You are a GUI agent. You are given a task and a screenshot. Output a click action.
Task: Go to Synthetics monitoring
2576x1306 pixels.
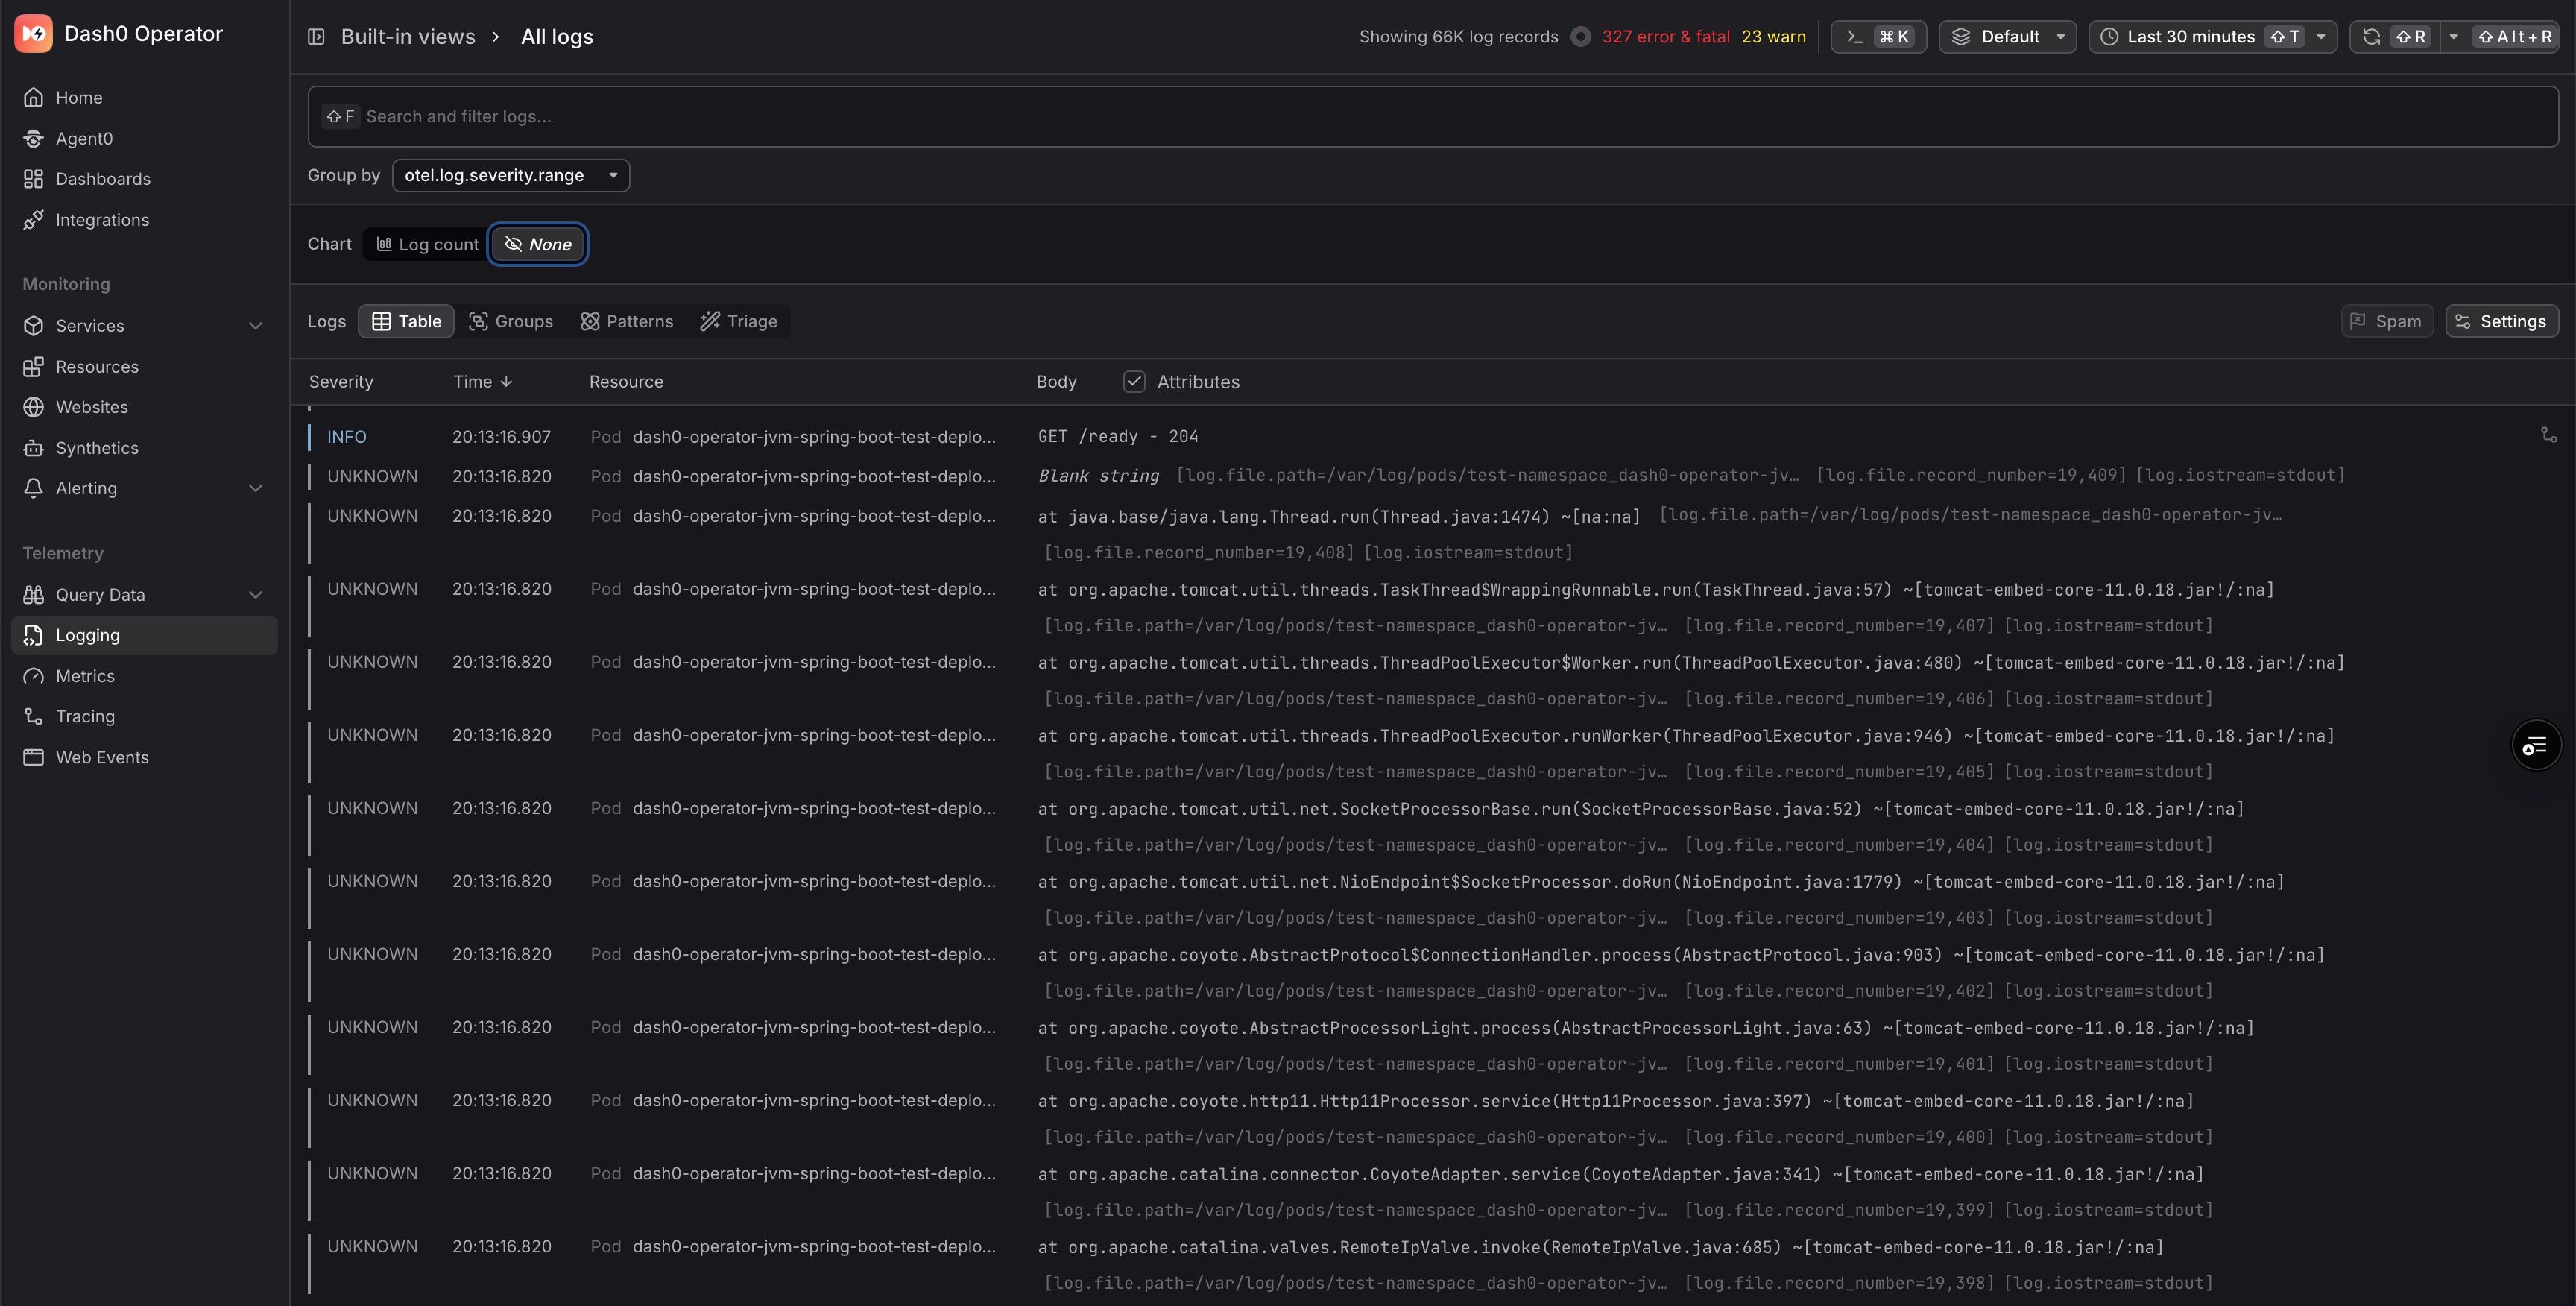tap(97, 448)
